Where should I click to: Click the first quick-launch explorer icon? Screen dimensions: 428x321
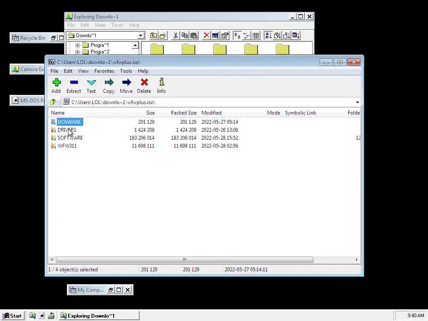click(x=32, y=316)
